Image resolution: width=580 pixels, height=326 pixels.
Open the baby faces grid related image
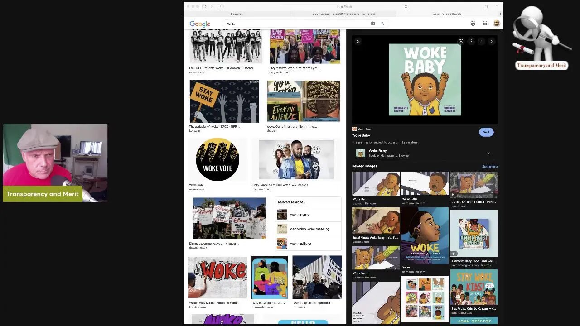tap(425, 298)
